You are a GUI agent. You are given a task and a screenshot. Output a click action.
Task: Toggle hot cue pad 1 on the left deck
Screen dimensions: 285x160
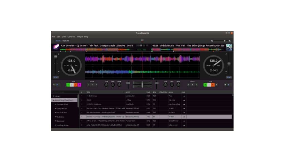pos(68,84)
